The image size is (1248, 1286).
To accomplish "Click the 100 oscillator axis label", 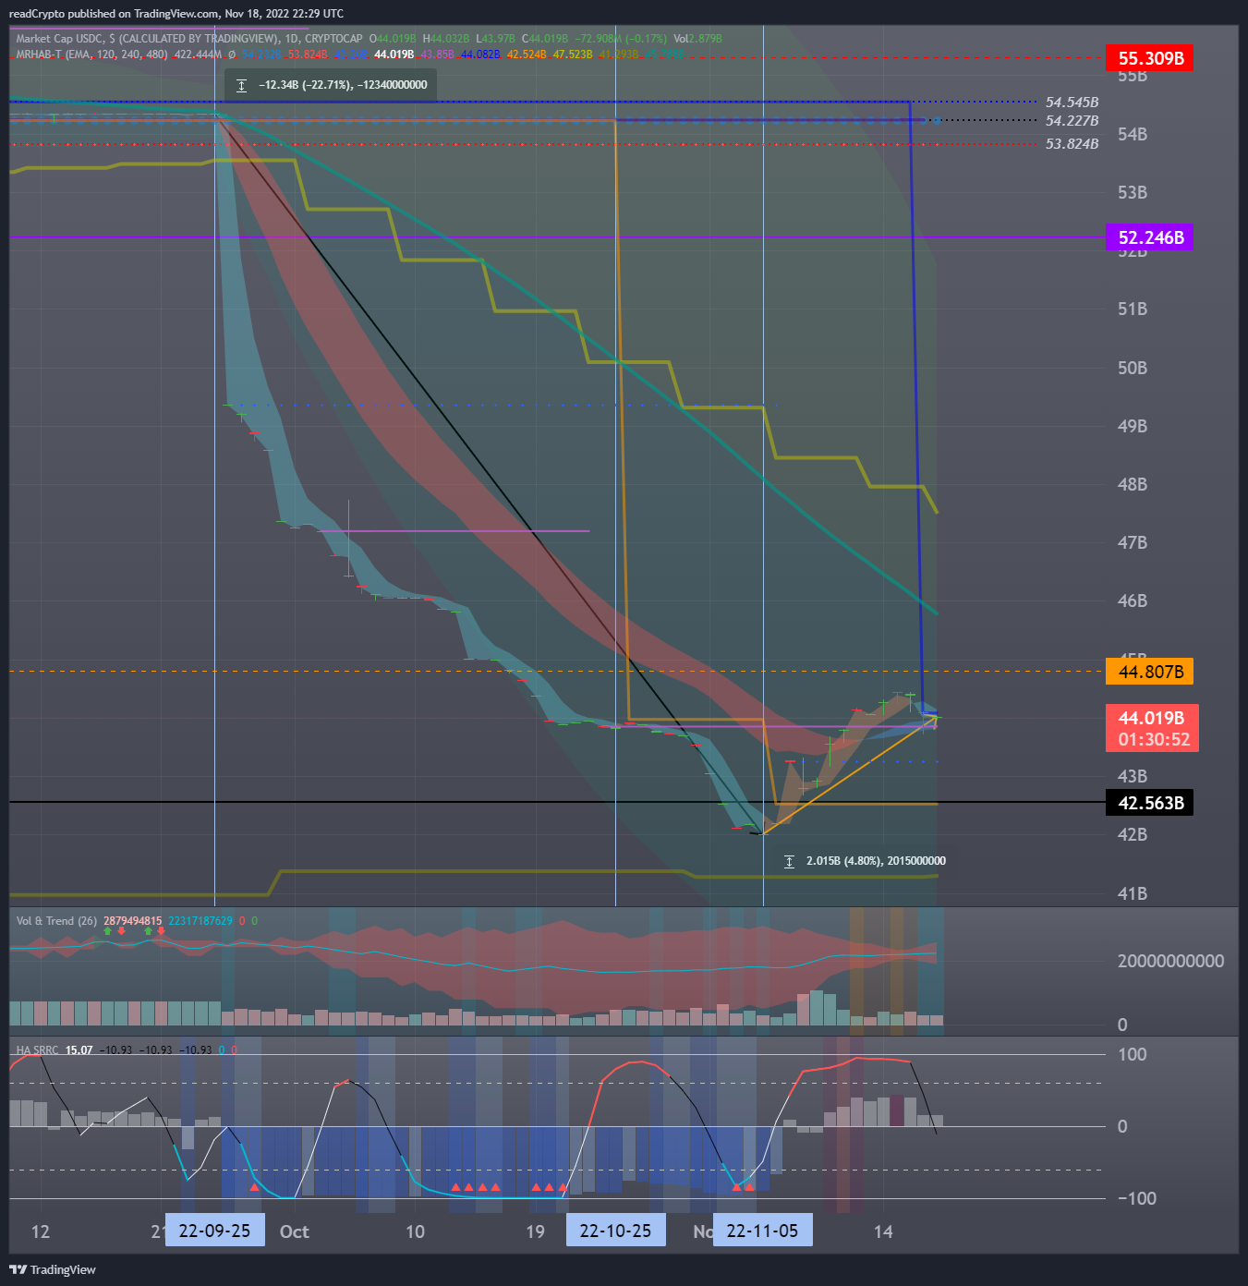I will (x=1132, y=1054).
